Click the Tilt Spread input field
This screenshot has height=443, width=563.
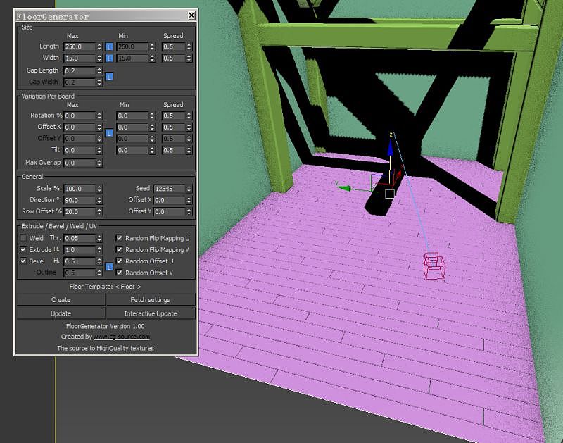pyautogui.click(x=173, y=150)
